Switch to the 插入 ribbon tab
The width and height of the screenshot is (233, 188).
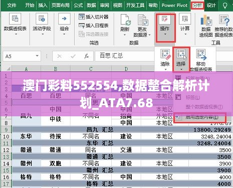[43, 6]
